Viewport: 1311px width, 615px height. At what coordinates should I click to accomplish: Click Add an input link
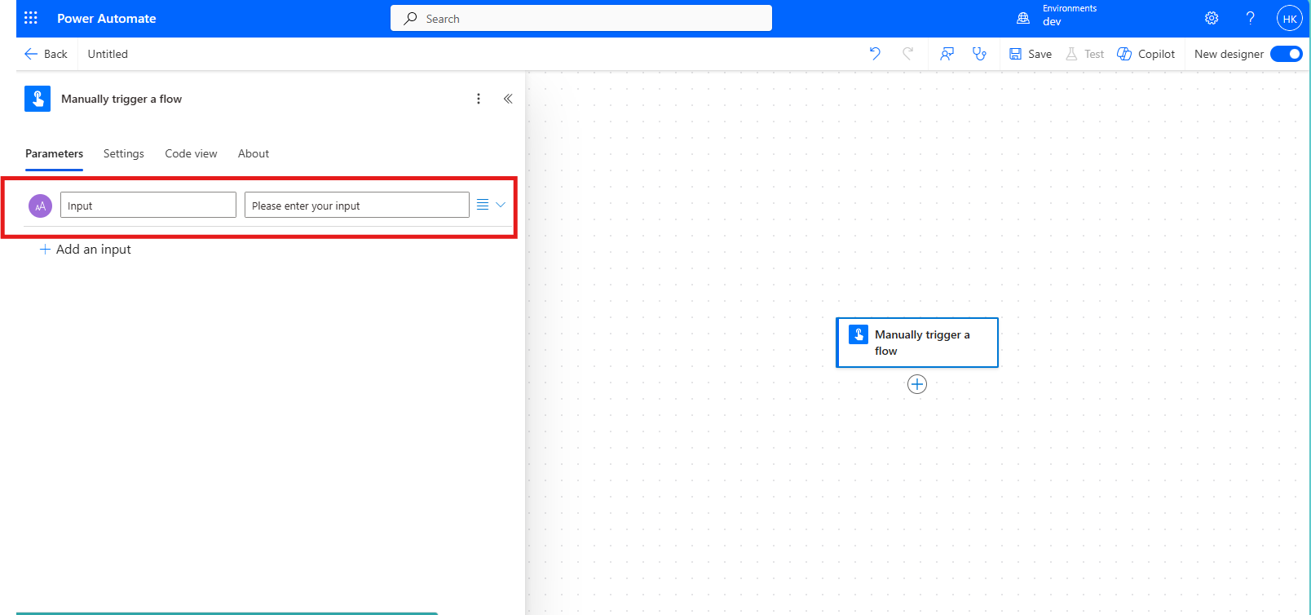tap(86, 250)
